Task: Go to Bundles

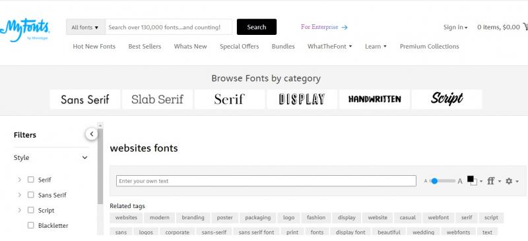Action: coord(283,46)
